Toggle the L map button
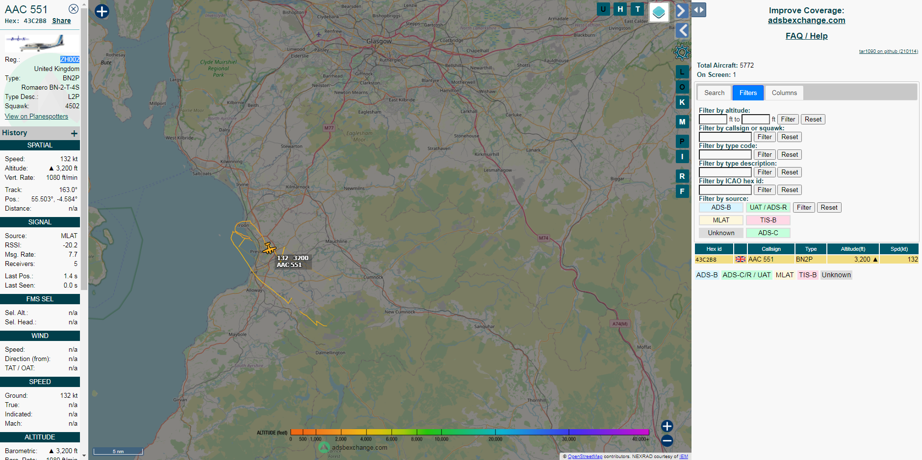Image resolution: width=922 pixels, height=460 pixels. point(682,72)
